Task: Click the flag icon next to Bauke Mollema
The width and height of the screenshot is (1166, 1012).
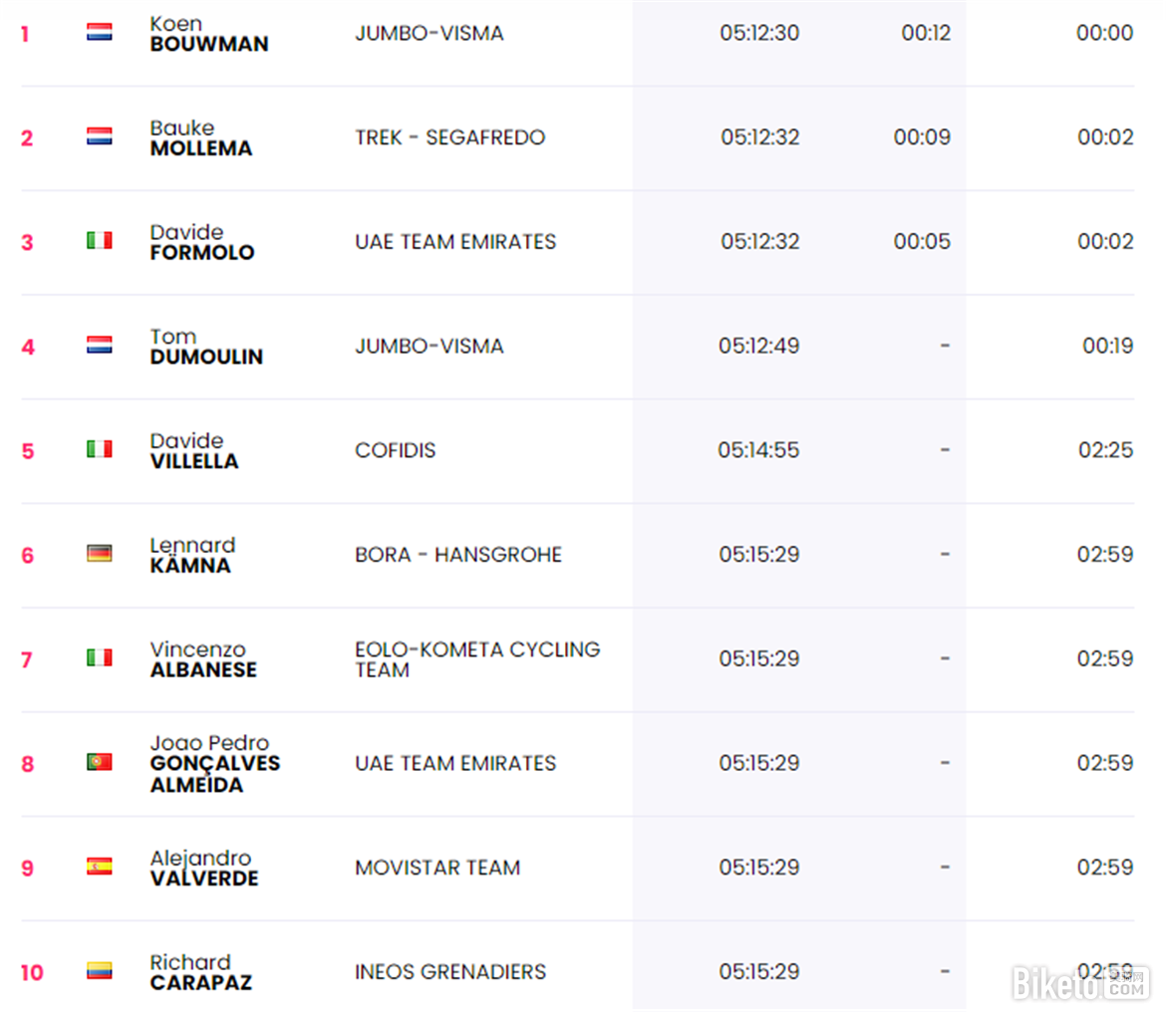Action: point(99,136)
